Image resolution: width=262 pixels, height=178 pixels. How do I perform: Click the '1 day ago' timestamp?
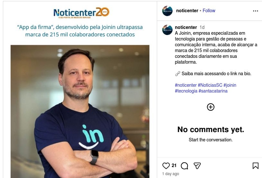point(171,174)
